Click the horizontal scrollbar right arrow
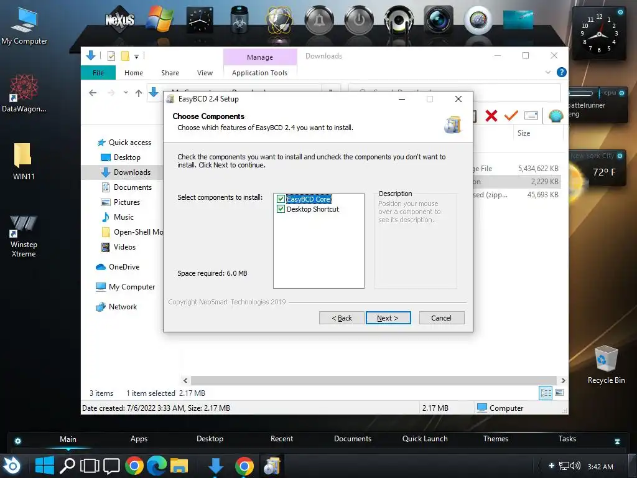This screenshot has height=478, width=637. [x=563, y=380]
